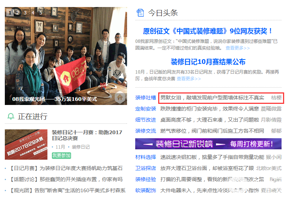Viewport: 286px width, 197px height.
Task: Open the 助跑2017日记总决赛 thumbnail image
Action: click(26, 145)
